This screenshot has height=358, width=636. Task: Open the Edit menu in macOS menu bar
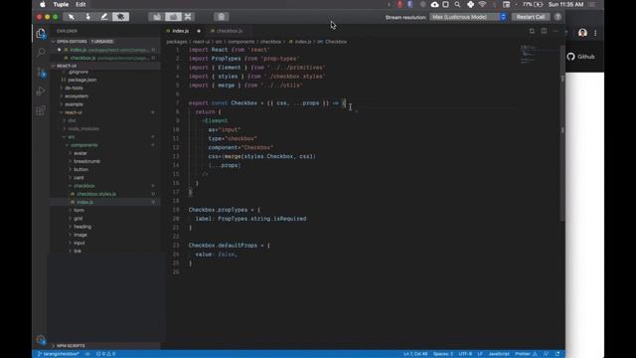(80, 4)
